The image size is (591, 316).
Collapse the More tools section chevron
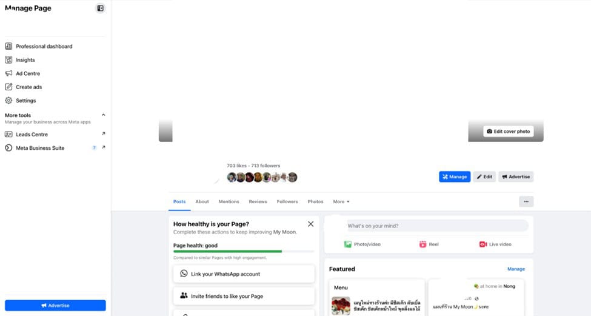[103, 115]
